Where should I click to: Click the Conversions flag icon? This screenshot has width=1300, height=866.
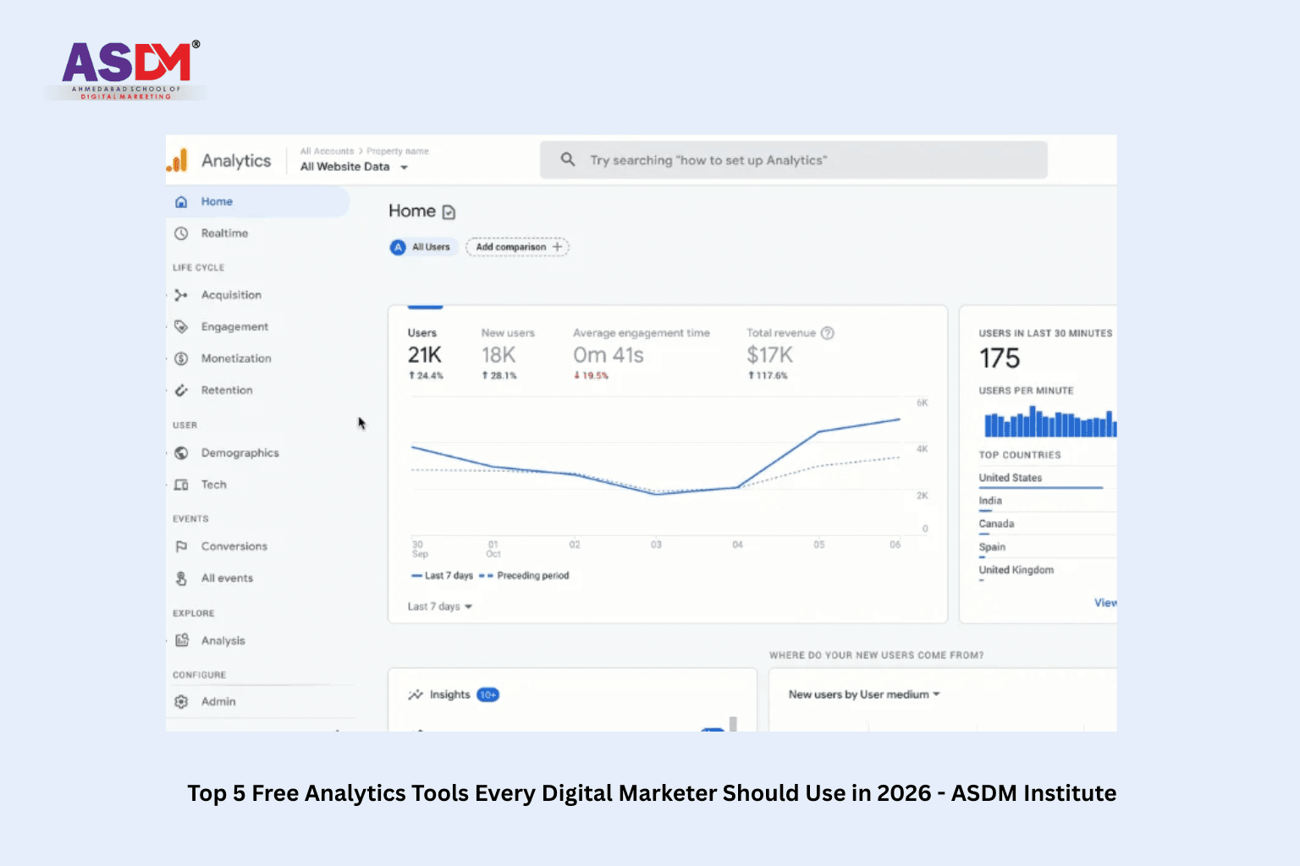181,546
